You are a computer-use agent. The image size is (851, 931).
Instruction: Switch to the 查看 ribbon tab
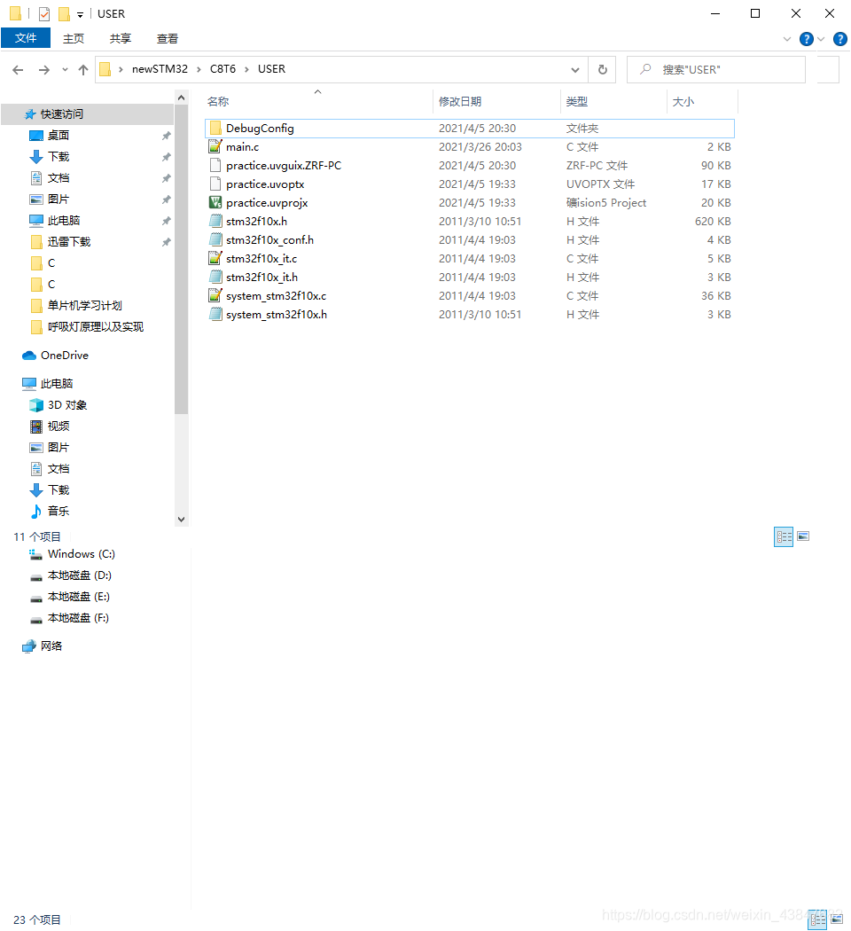[168, 39]
